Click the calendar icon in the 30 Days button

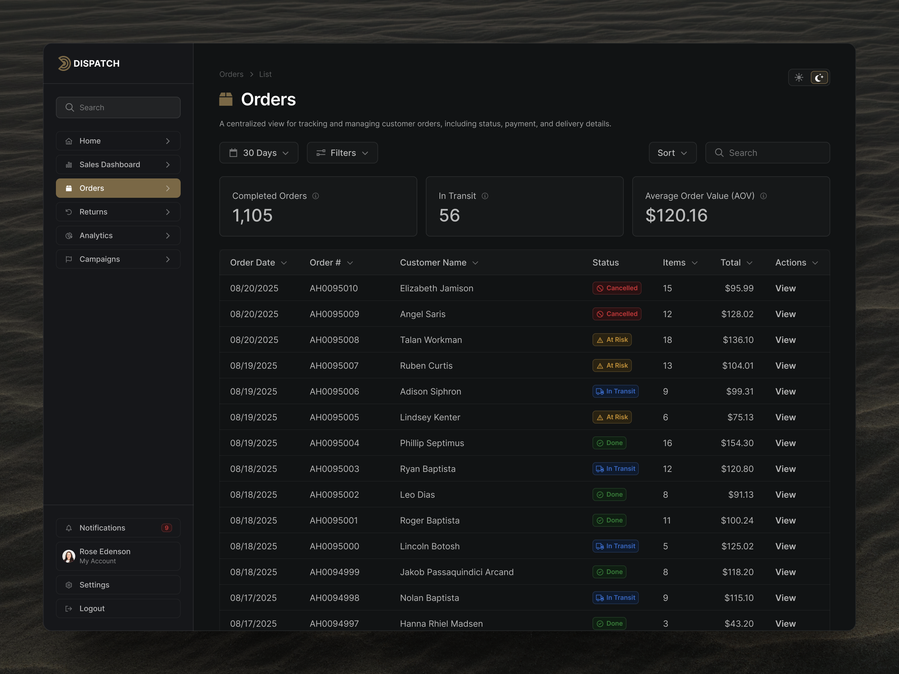tap(234, 152)
